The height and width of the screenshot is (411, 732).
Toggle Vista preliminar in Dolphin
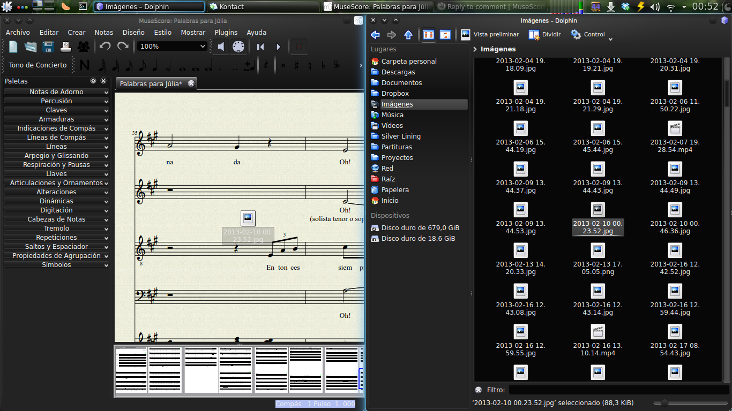[490, 34]
